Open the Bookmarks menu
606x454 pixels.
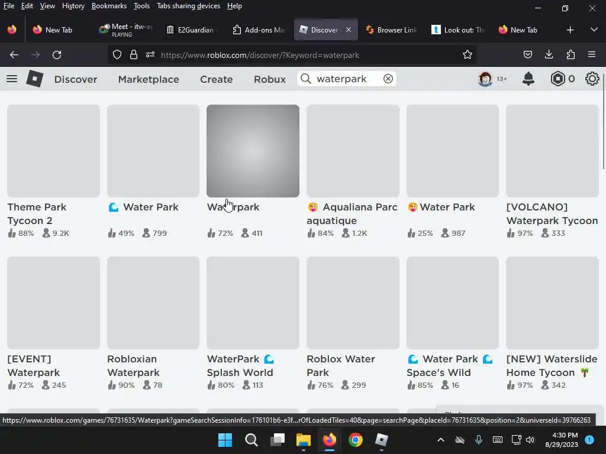(x=109, y=6)
